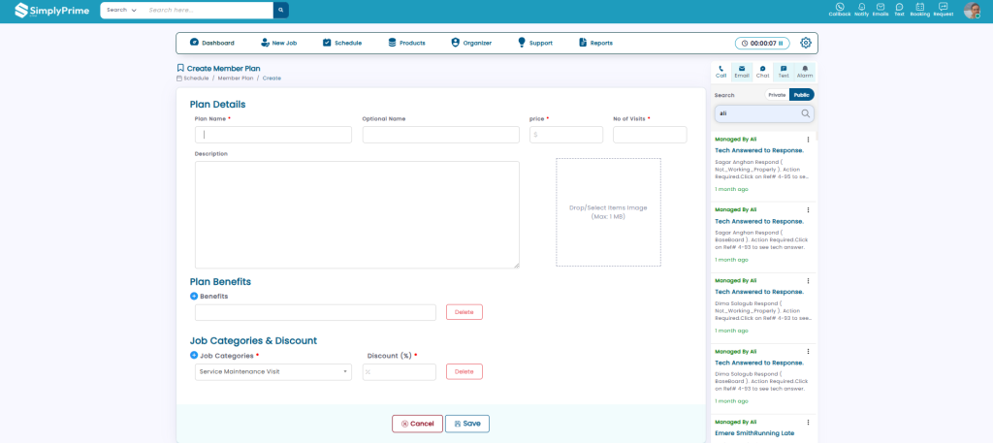Click the top search input field

208,10
